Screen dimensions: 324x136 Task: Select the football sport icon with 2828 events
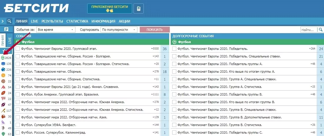[3, 58]
